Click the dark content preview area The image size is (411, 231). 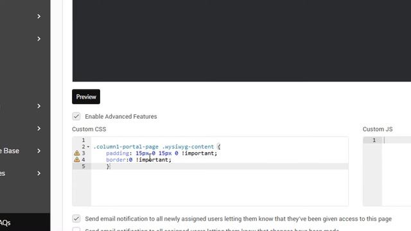tap(241, 40)
